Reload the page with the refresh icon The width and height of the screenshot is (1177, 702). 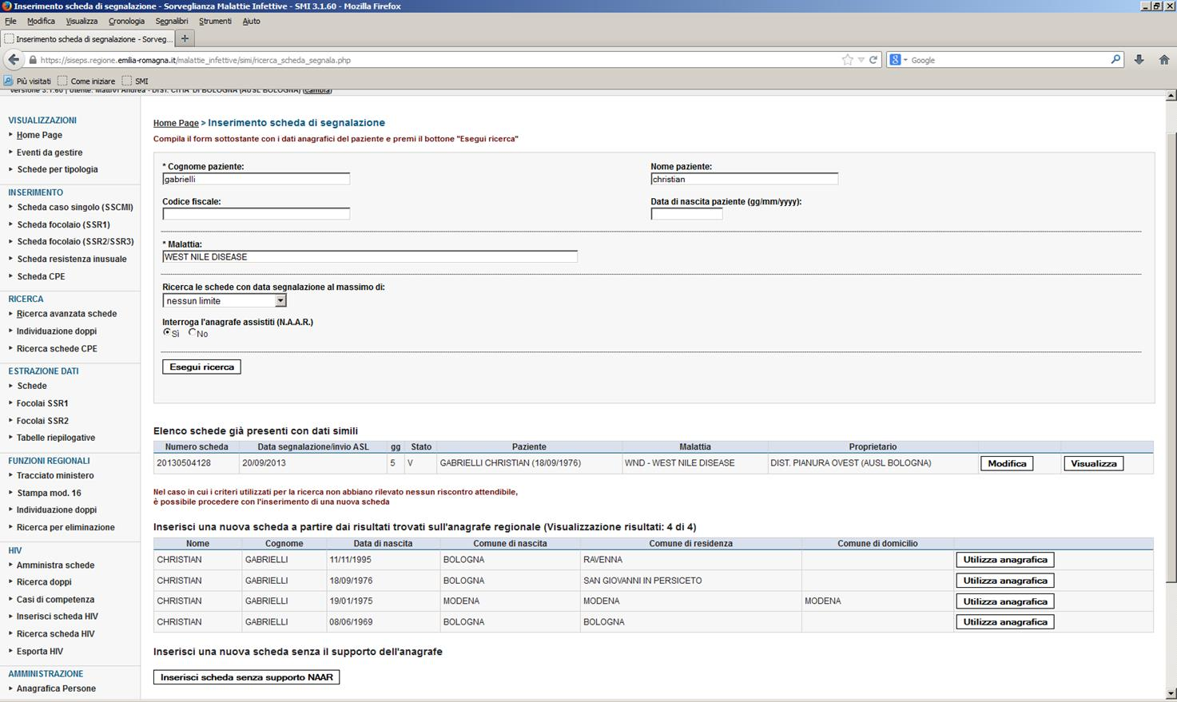(873, 60)
